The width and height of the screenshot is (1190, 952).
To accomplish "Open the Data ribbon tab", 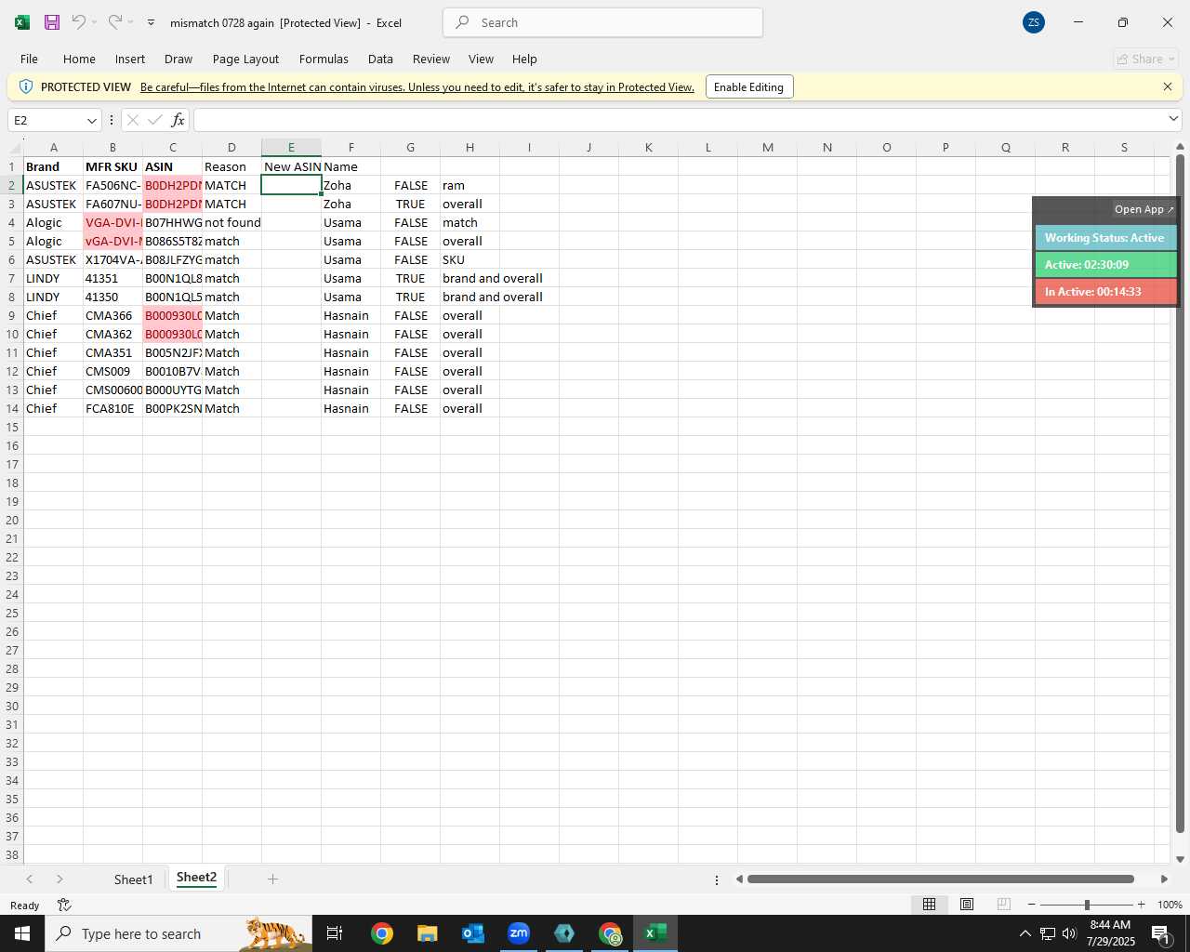I will 380,59.
